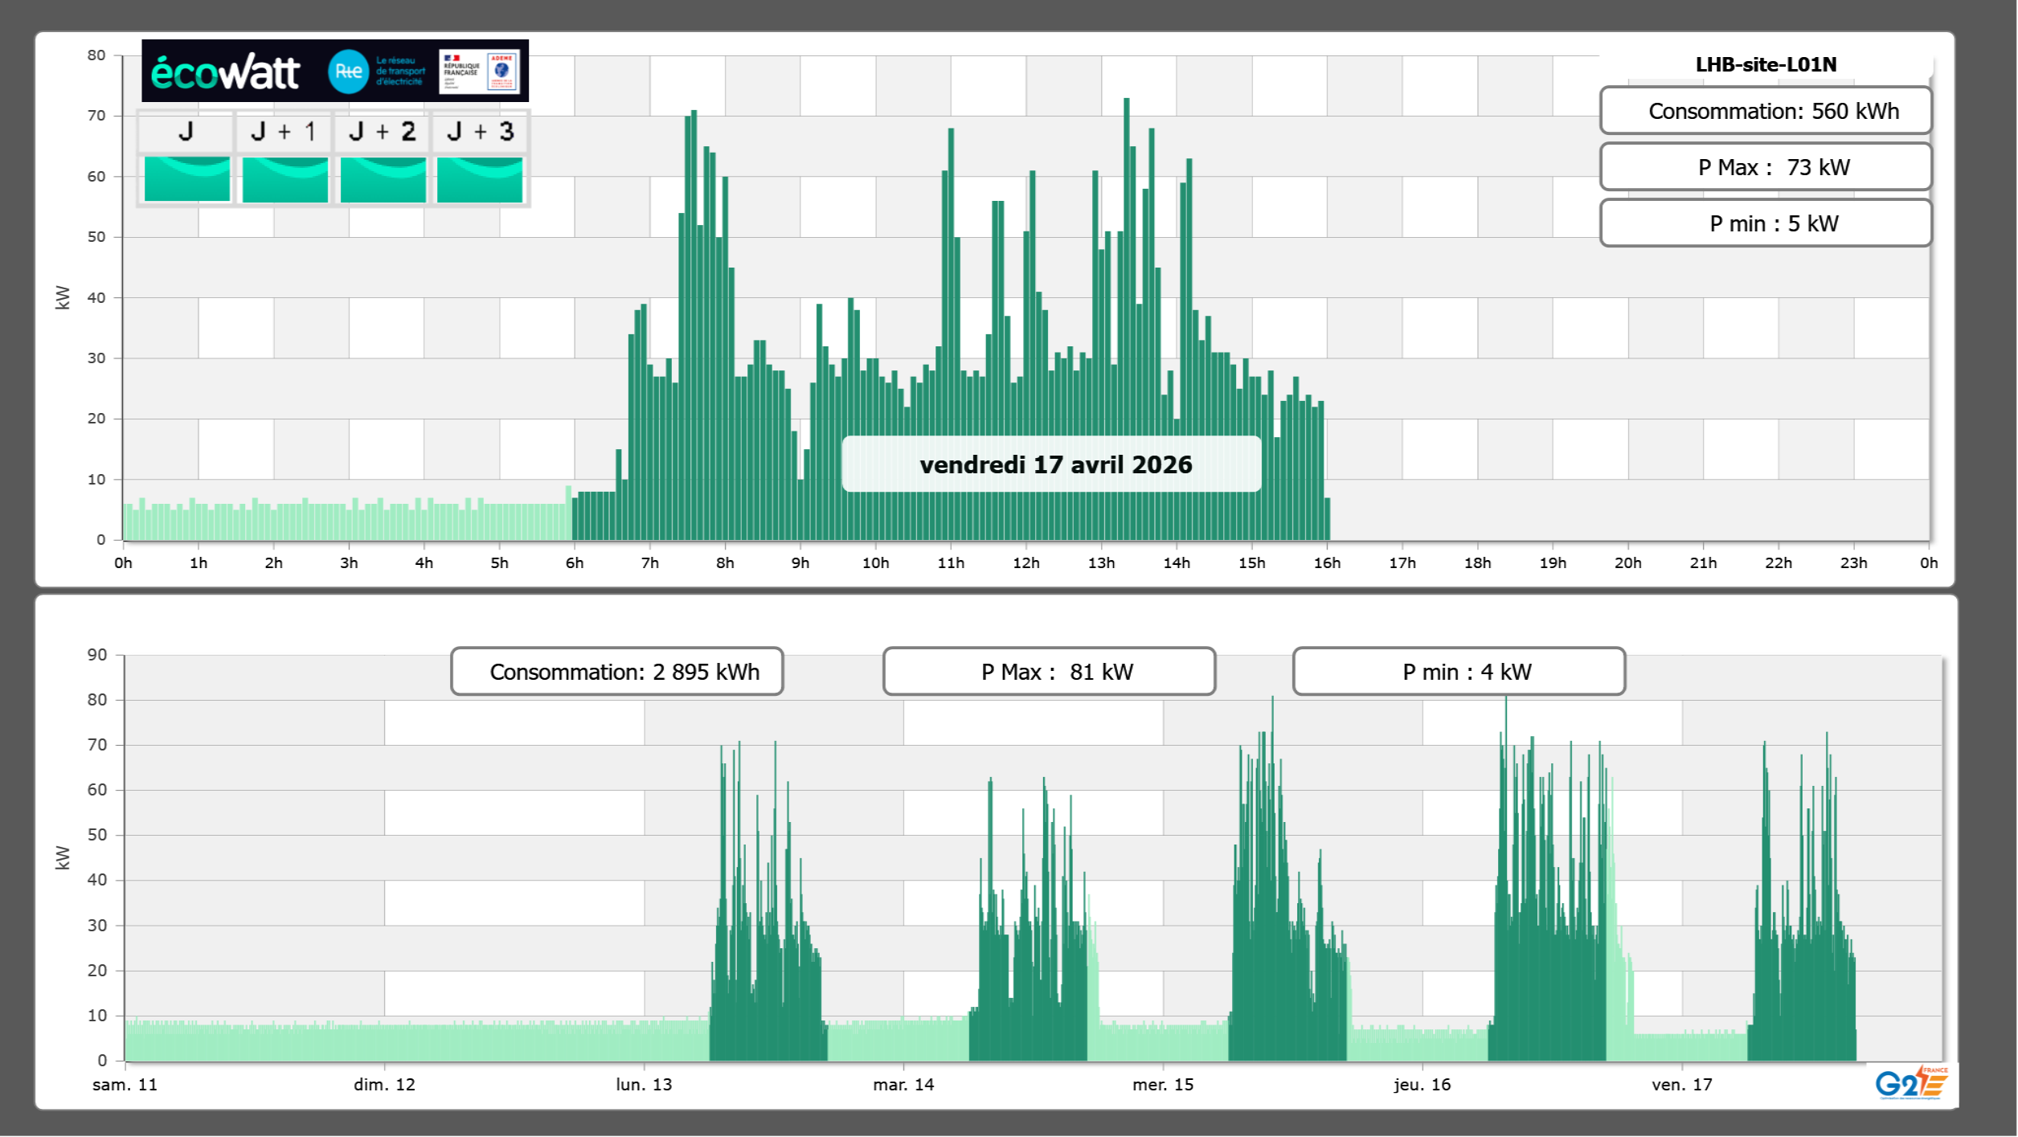Click the green J + 2 signal tile
Image resolution: width=2018 pixels, height=1137 pixels.
click(383, 179)
